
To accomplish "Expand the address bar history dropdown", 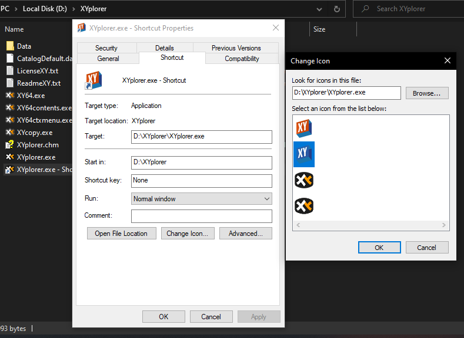I will point(319,9).
